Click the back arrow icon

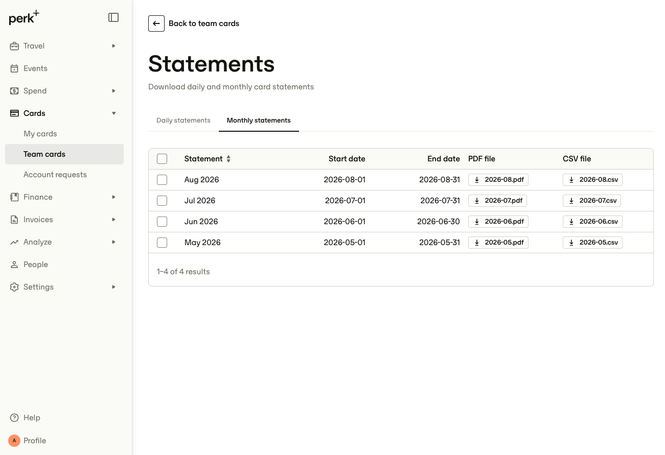[156, 23]
